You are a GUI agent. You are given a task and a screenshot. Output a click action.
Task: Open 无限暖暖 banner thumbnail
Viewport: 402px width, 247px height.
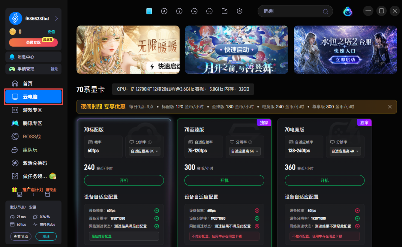128,50
